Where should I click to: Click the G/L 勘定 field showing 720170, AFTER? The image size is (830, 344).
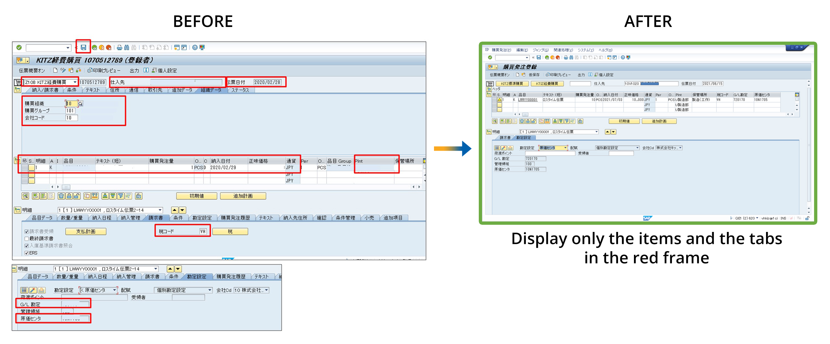[536, 159]
